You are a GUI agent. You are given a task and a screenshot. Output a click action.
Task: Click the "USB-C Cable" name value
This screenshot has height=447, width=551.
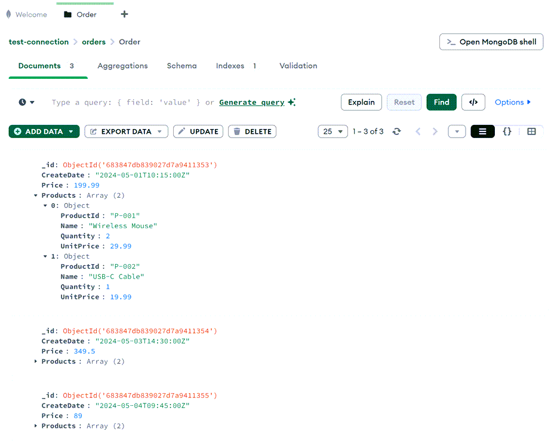(116, 277)
